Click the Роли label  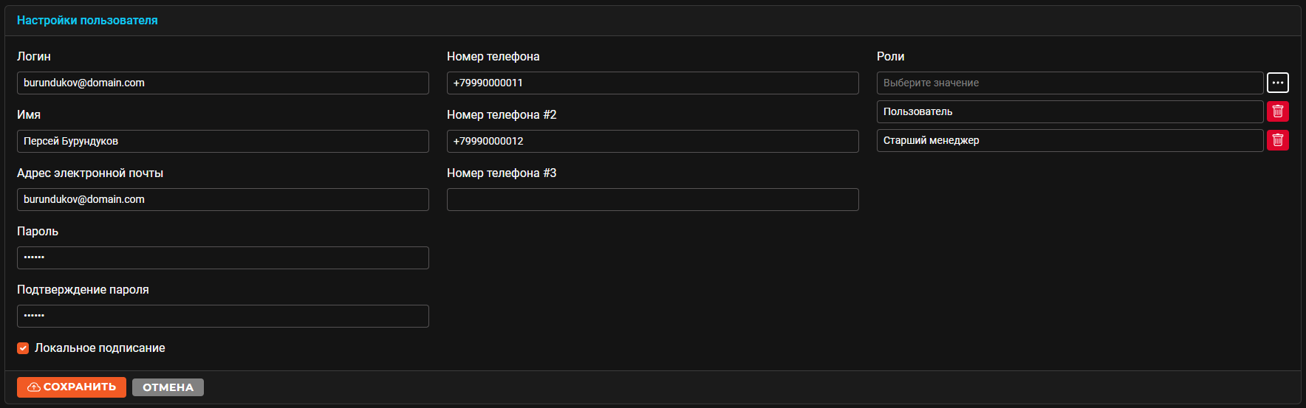pos(890,57)
